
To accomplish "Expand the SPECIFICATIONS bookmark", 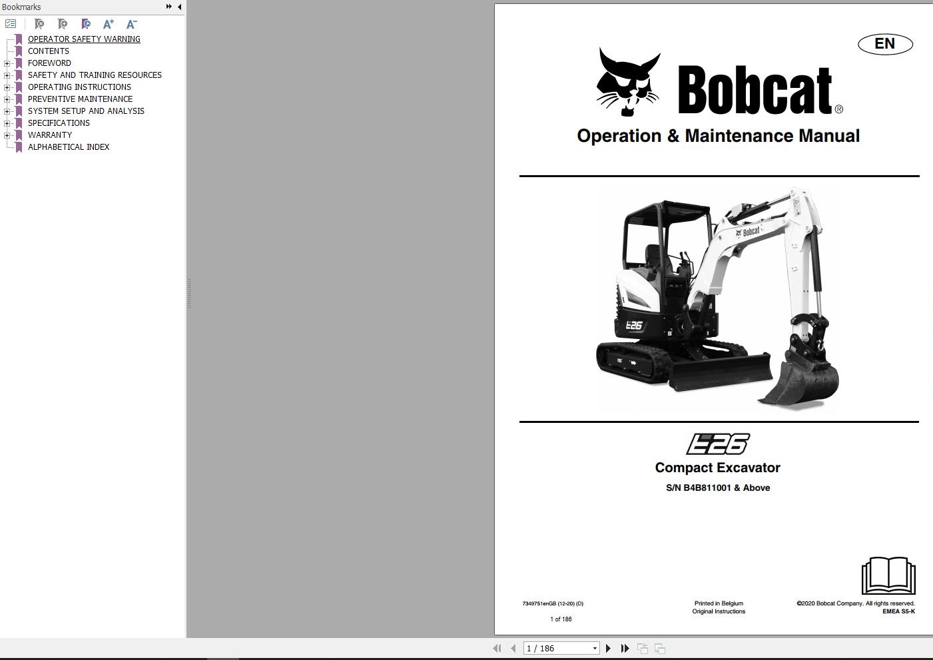I will pyautogui.click(x=7, y=123).
